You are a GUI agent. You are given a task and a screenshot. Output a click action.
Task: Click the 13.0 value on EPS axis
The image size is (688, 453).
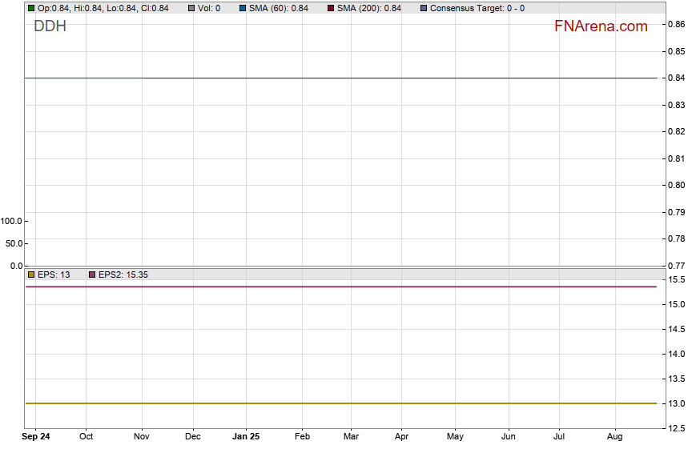click(x=675, y=403)
